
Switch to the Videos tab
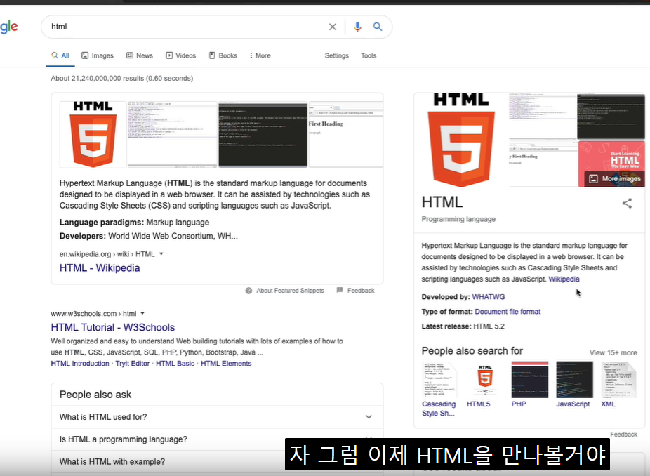pyautogui.click(x=180, y=55)
